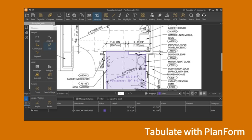Toggle the Measure tool in toolbar
252x140 pixels.
coord(97,17)
